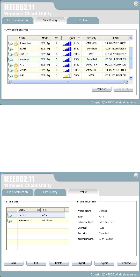Click router icon of WGP5 network

pyautogui.click(x=11, y=70)
